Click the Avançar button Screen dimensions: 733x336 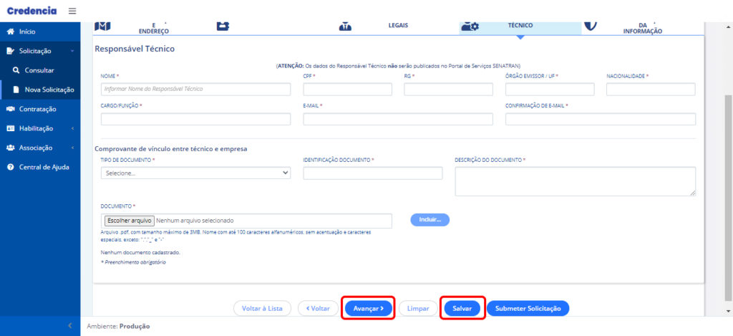pos(369,308)
